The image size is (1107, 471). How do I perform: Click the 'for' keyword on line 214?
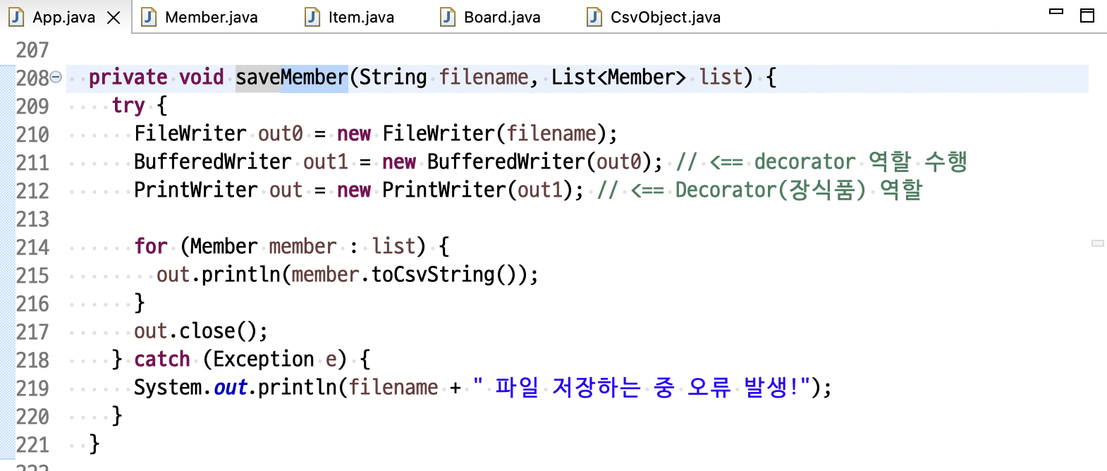(151, 246)
